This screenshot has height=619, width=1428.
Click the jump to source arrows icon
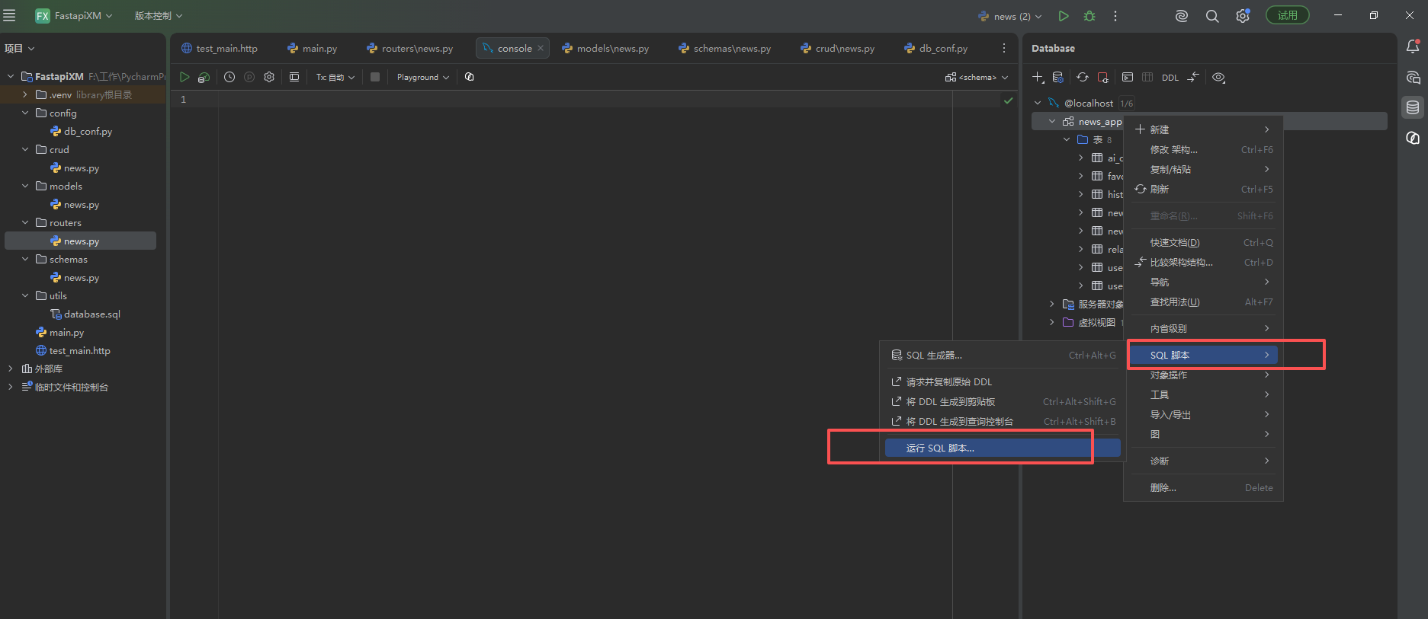tap(1193, 77)
